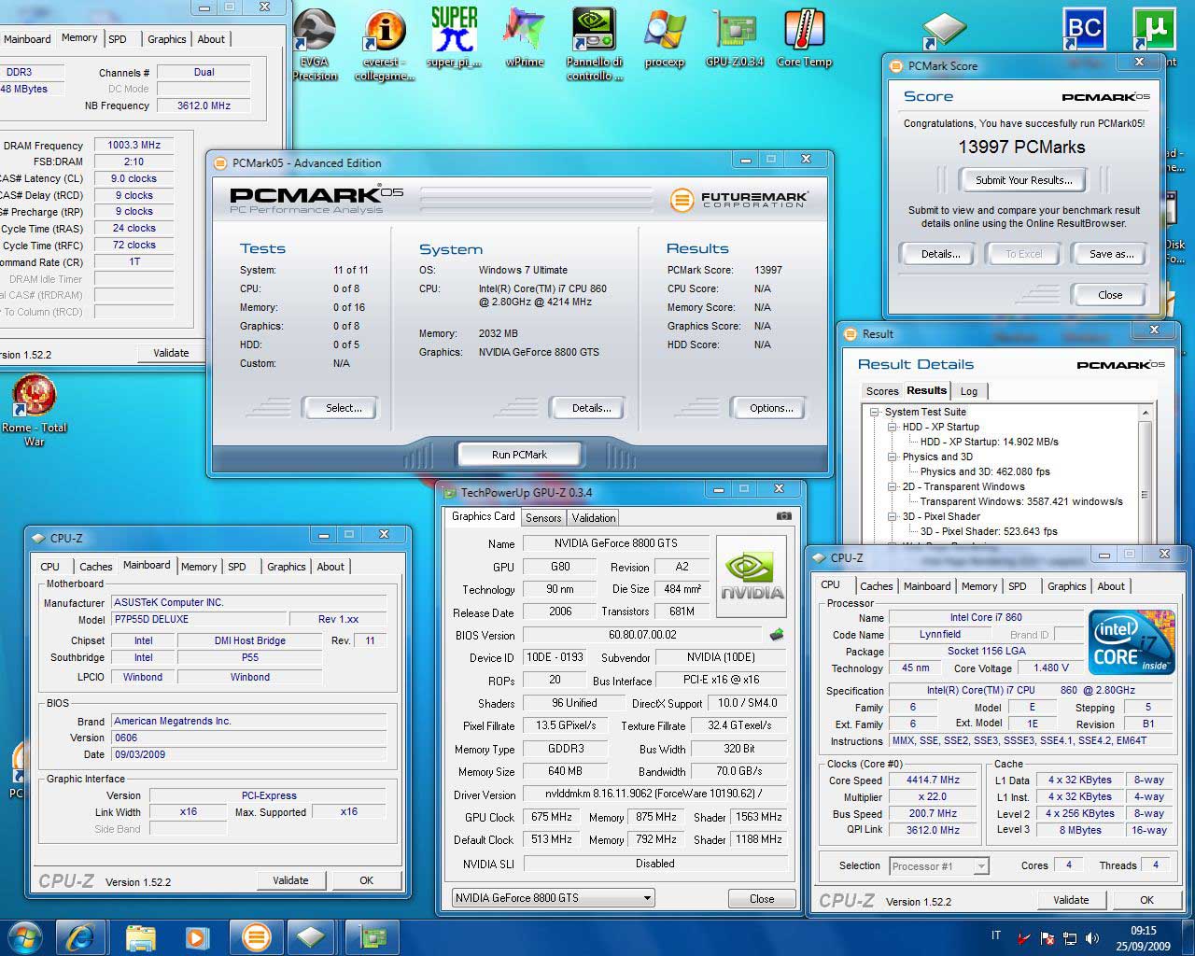Viewport: 1195px width, 956px height.
Task: Launch the Super Pi desktop icon
Action: pyautogui.click(x=454, y=37)
